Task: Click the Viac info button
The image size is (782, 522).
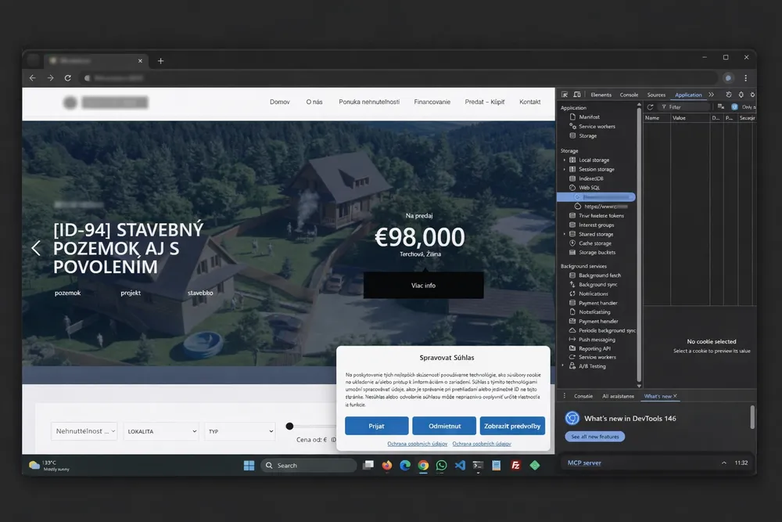Action: pyautogui.click(x=423, y=286)
